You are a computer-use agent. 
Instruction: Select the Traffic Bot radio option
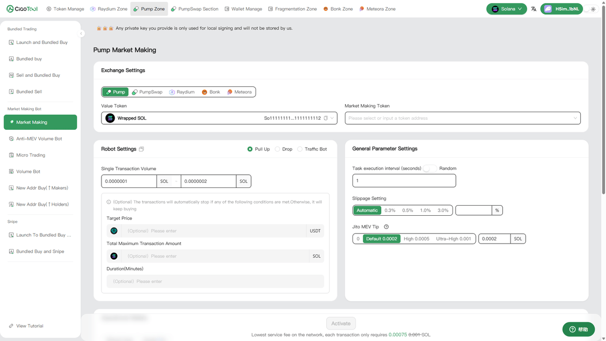point(312,149)
